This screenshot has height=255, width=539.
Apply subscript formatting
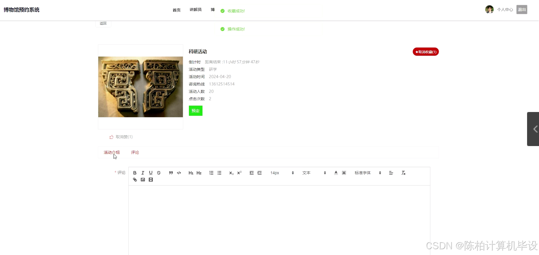tap(231, 173)
